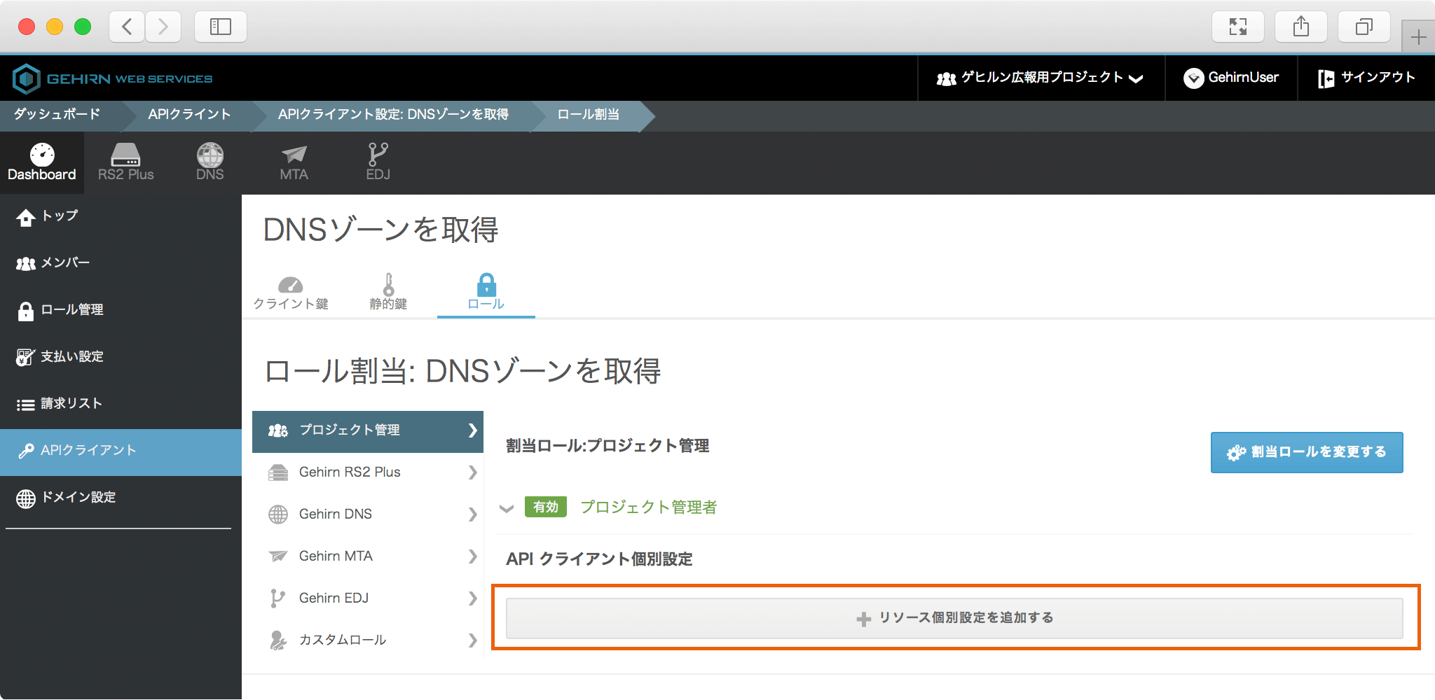Open ロール管理 in the sidebar
The image size is (1435, 700).
[71, 310]
